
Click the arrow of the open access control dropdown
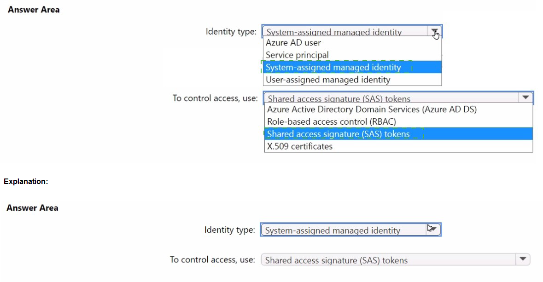tap(525, 98)
